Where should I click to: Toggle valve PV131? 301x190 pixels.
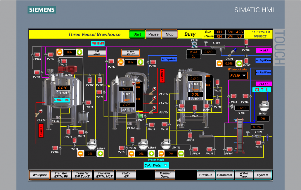click(x=190, y=135)
